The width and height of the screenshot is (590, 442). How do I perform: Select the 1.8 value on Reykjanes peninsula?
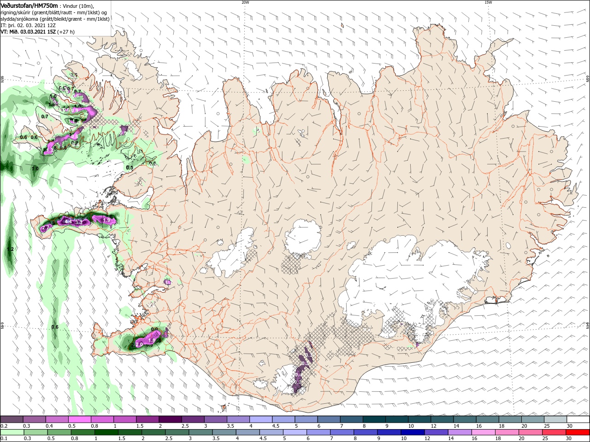[151, 340]
